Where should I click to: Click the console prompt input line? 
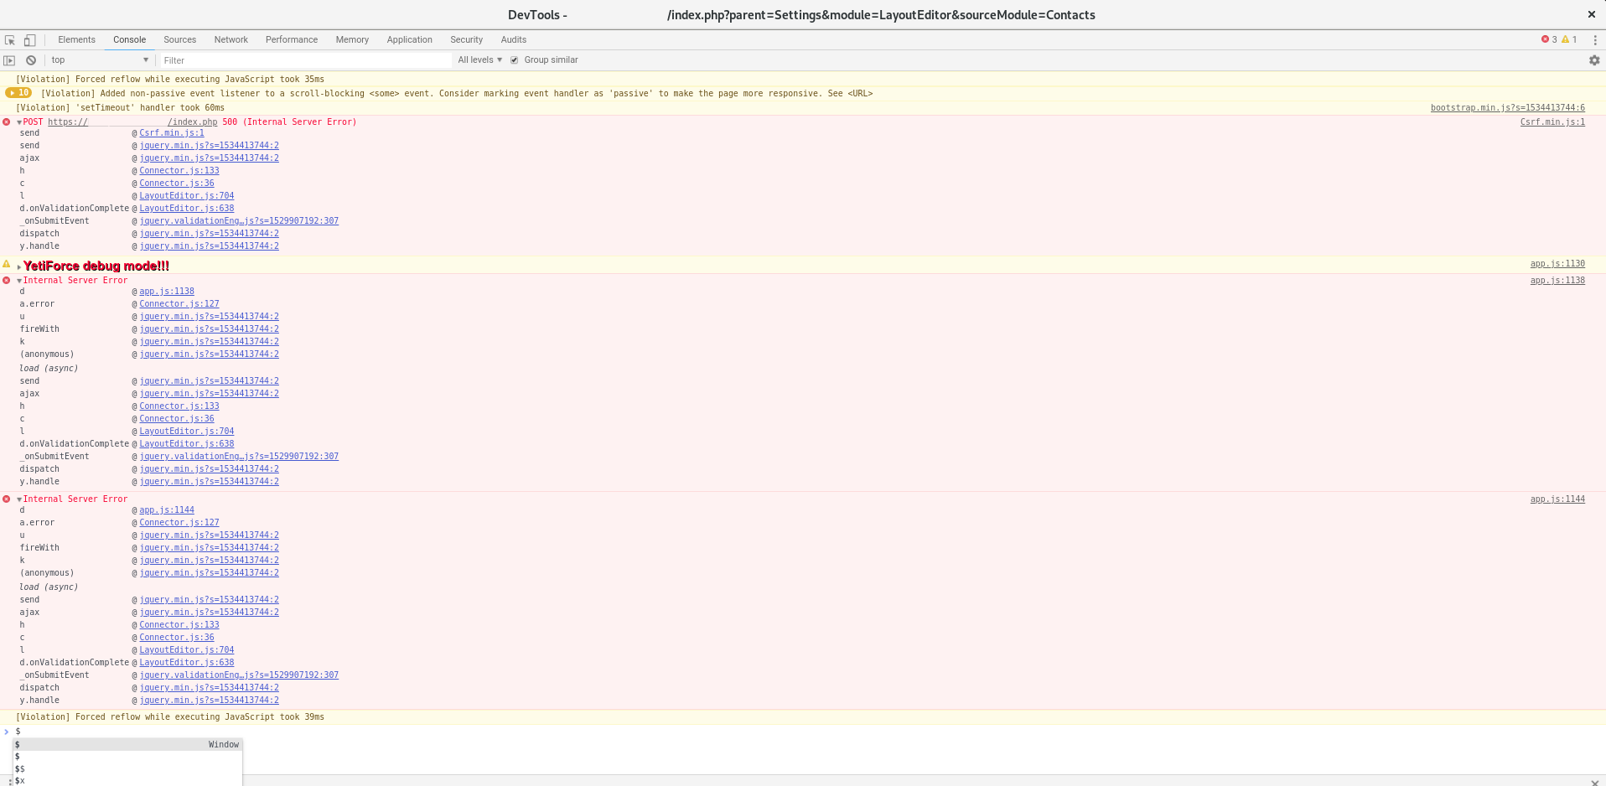click(x=805, y=732)
